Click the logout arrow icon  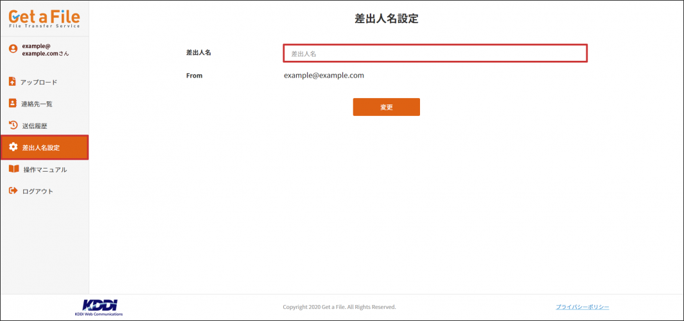click(13, 191)
